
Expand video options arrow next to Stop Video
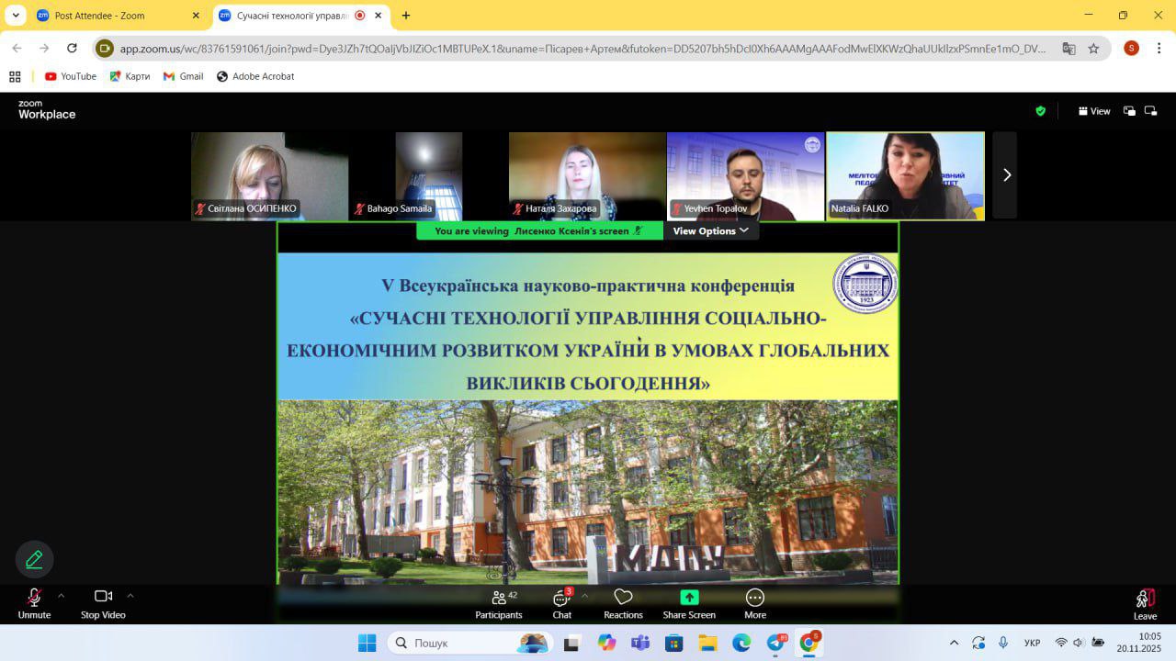[x=130, y=595]
